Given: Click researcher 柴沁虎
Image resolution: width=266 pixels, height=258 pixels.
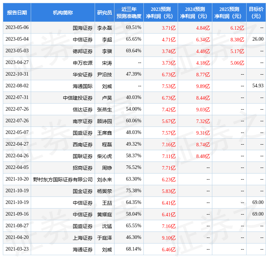Looking at the screenshot, I should pos(105,156).
